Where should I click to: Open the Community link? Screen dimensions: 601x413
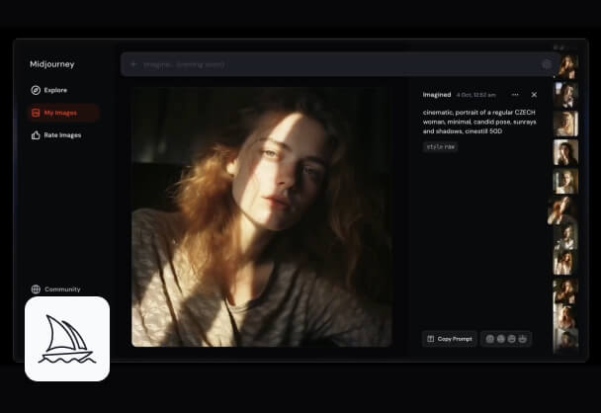pos(62,289)
